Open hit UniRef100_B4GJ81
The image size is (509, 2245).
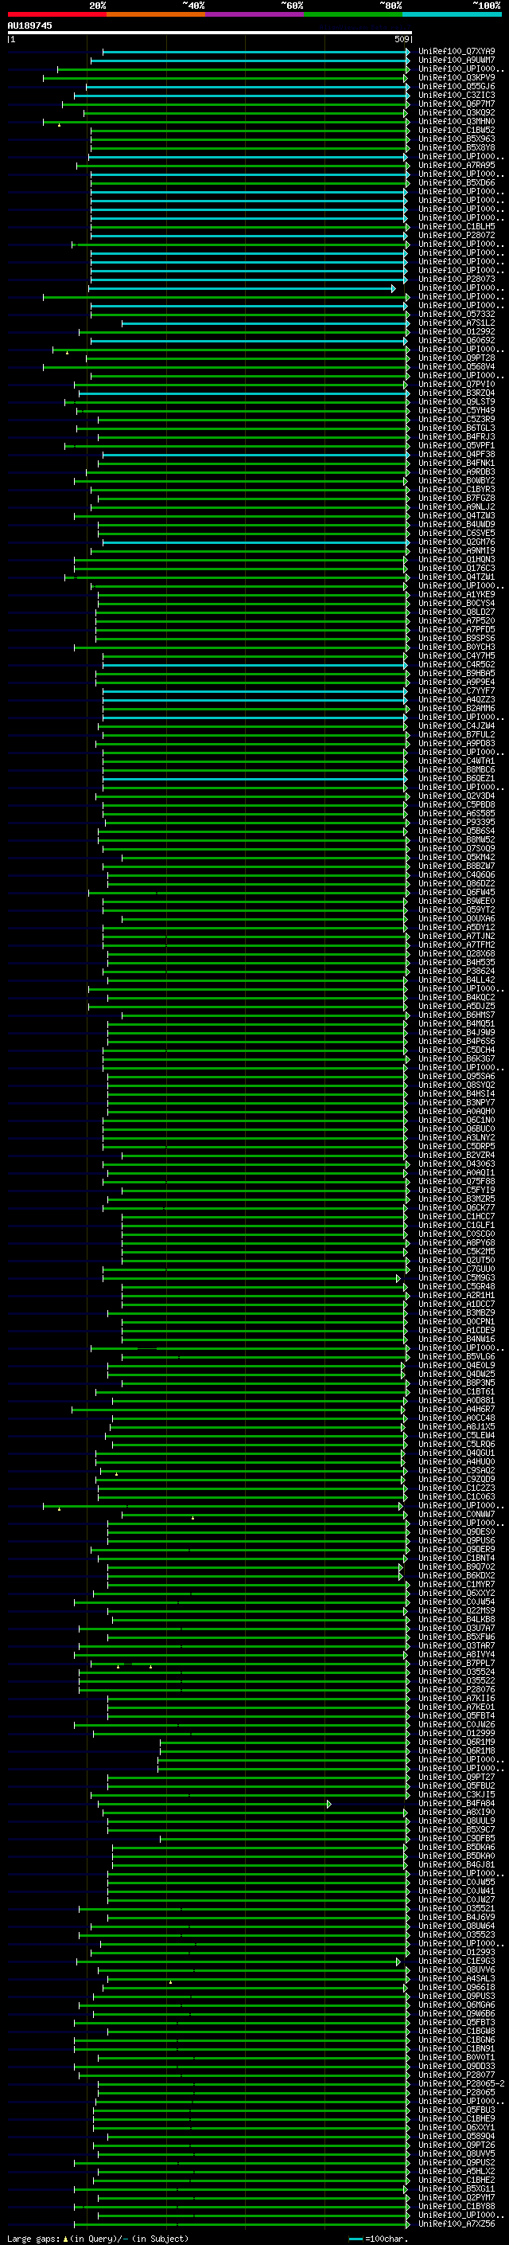457,1864
